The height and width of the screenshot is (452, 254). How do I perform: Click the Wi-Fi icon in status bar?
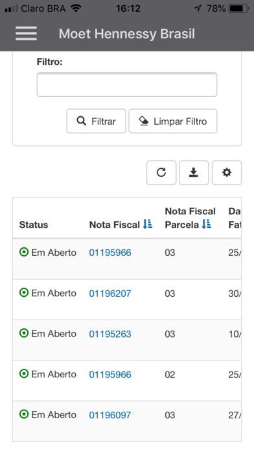click(76, 8)
